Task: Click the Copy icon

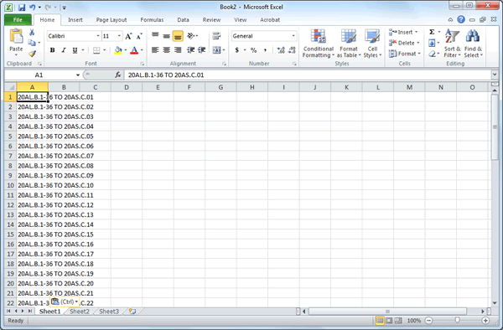Action: coord(32,43)
